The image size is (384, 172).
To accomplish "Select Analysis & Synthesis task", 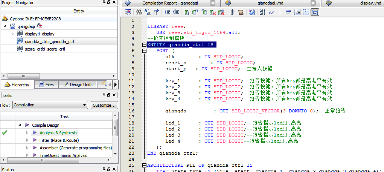I will tap(58, 133).
